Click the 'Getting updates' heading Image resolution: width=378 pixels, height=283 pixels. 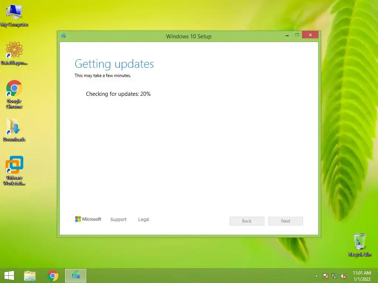[x=114, y=64]
